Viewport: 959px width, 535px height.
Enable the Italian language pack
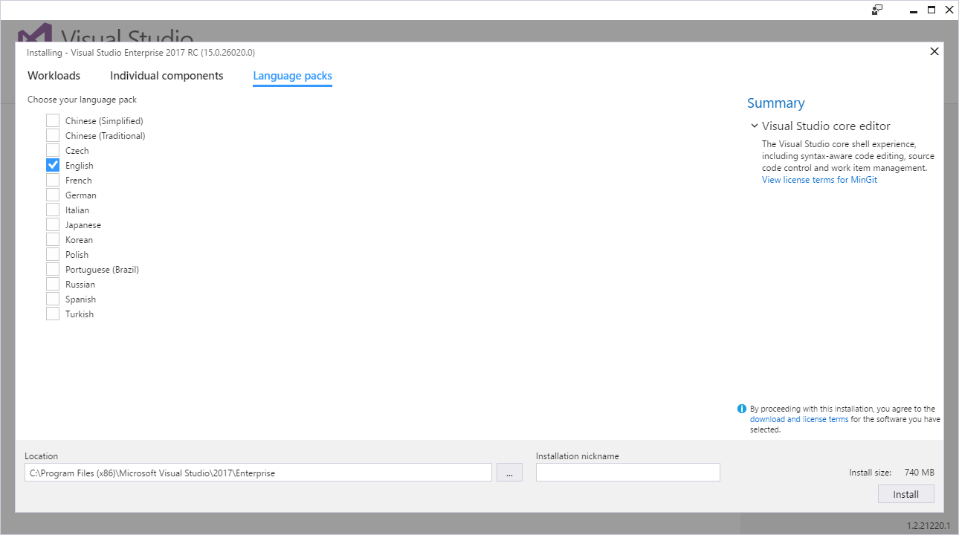(x=53, y=210)
